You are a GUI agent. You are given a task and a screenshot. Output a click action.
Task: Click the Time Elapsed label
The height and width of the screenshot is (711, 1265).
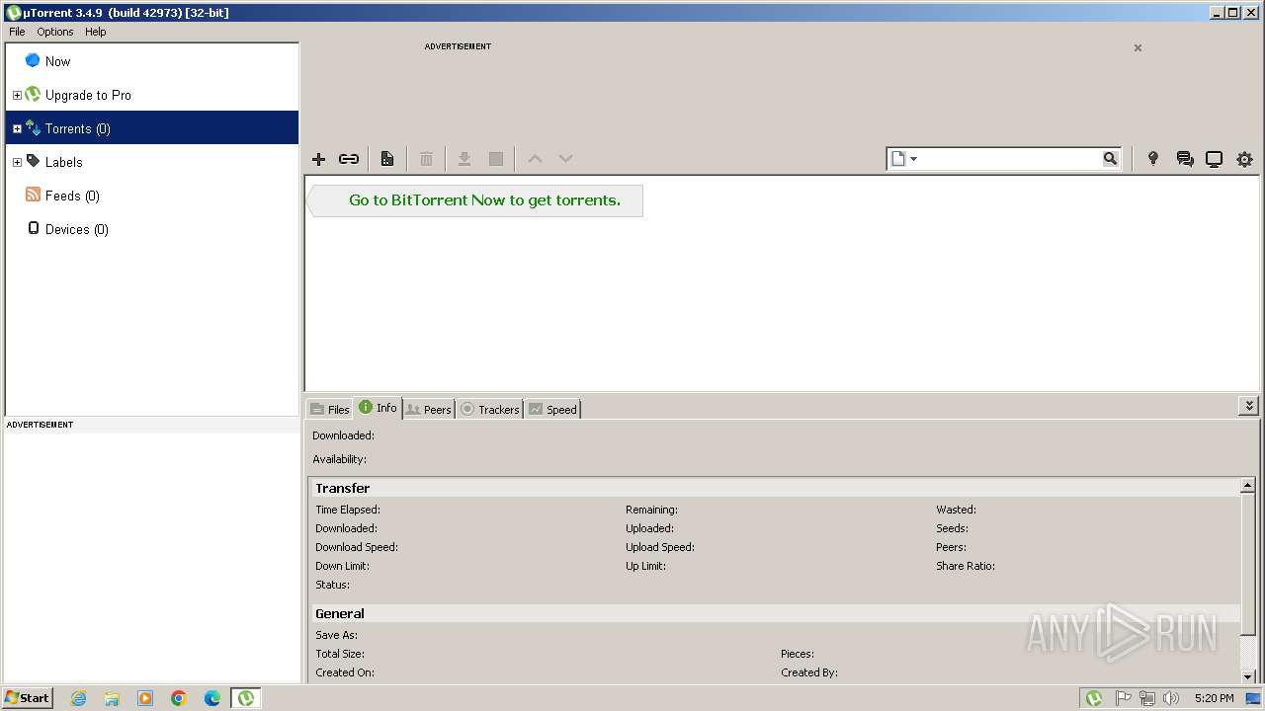coord(348,510)
